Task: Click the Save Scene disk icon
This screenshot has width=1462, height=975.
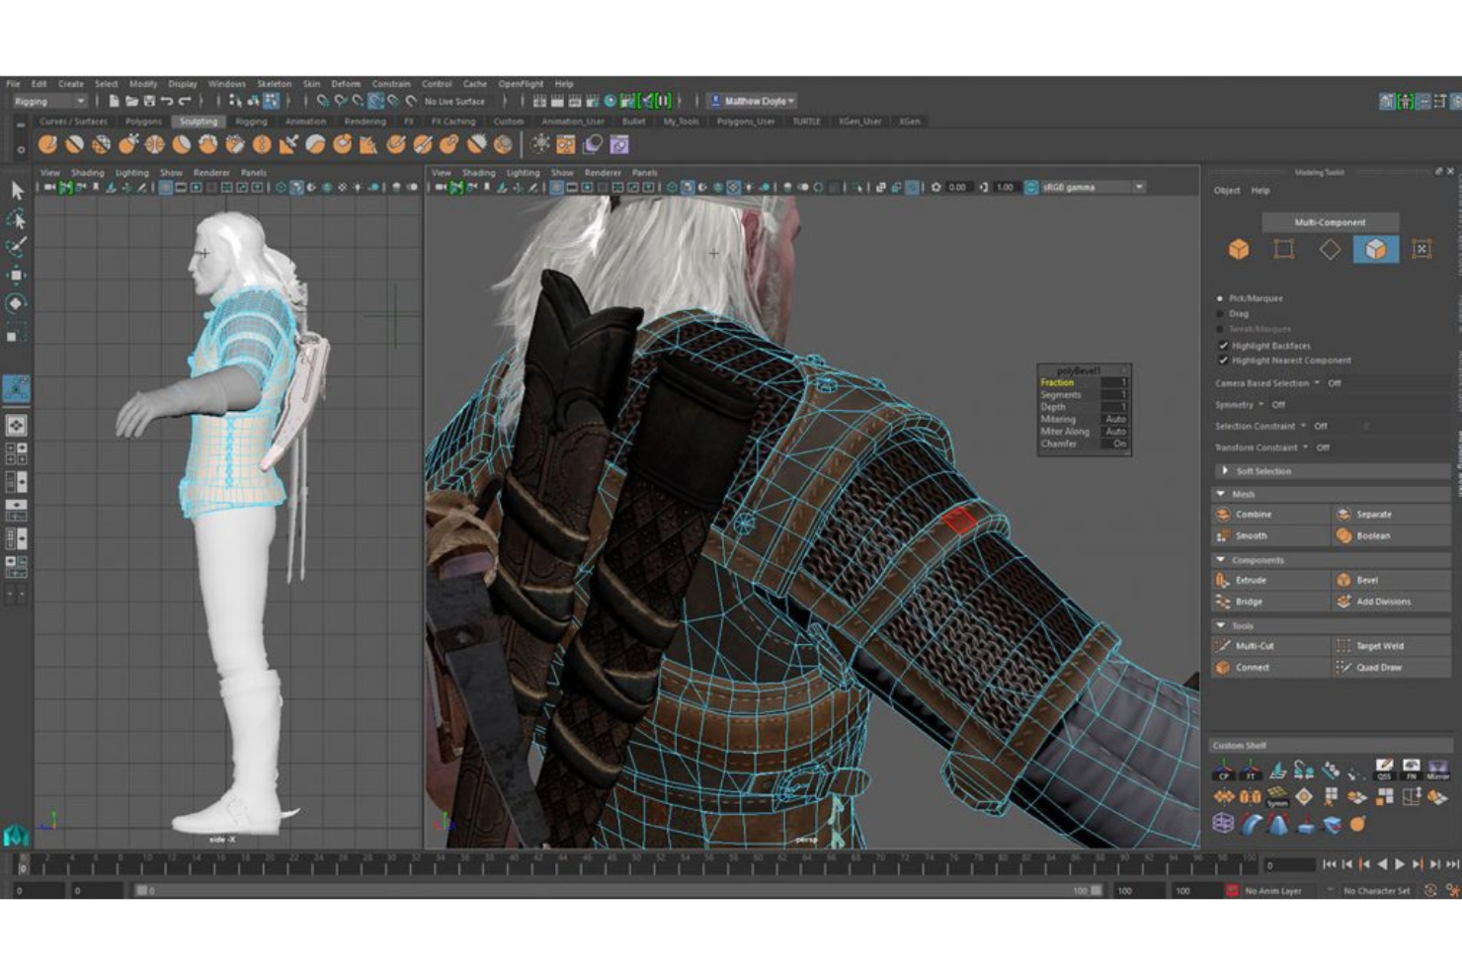Action: click(x=149, y=101)
